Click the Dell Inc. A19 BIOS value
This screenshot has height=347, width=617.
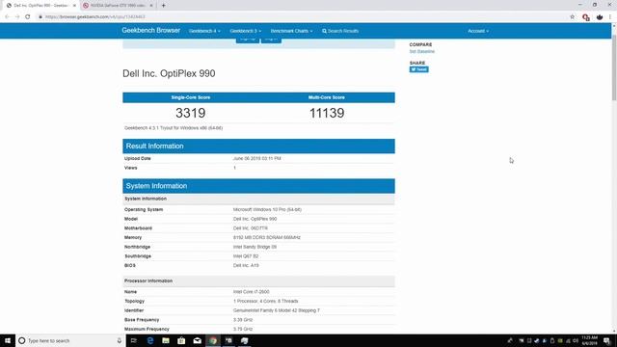coord(246,266)
